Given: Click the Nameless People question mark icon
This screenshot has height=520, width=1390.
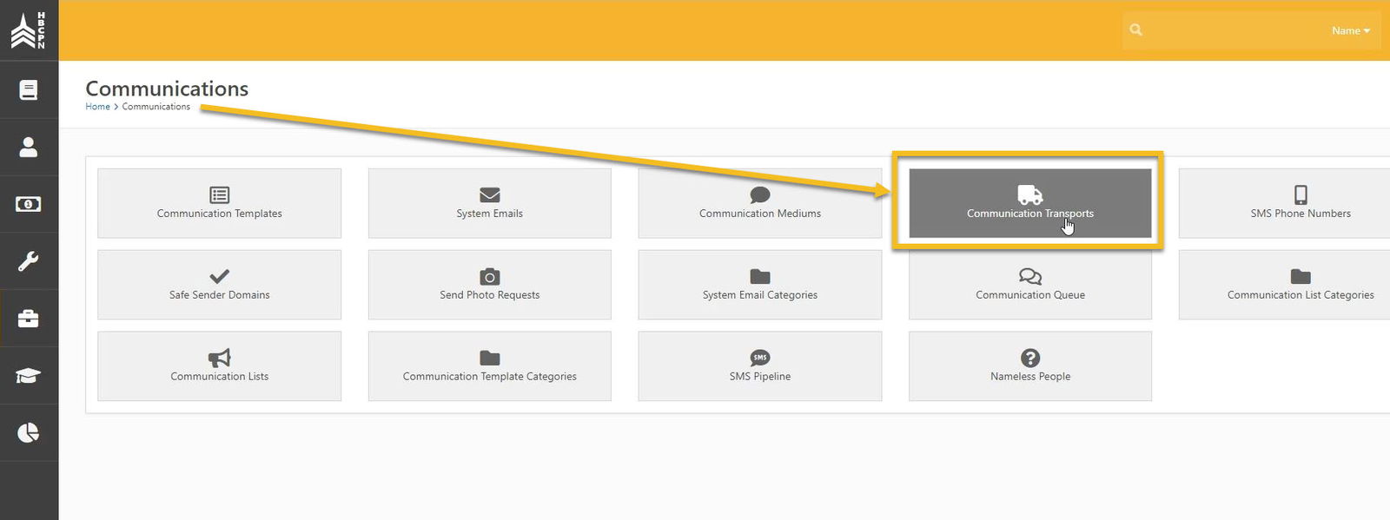Looking at the screenshot, I should point(1030,358).
